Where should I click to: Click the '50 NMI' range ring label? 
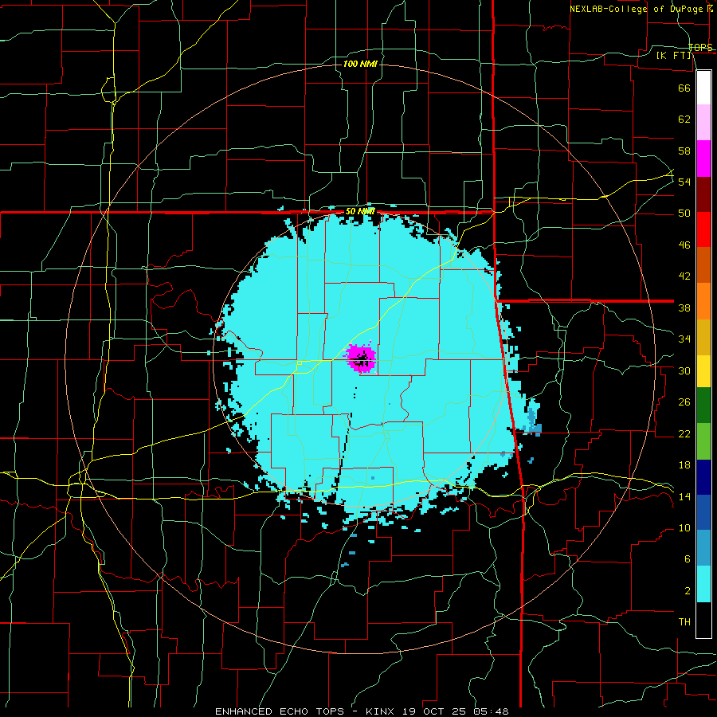[x=360, y=211]
